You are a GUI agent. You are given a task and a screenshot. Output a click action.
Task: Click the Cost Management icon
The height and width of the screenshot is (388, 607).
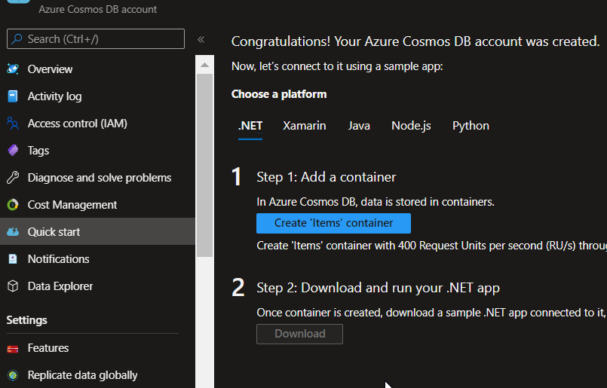(12, 205)
